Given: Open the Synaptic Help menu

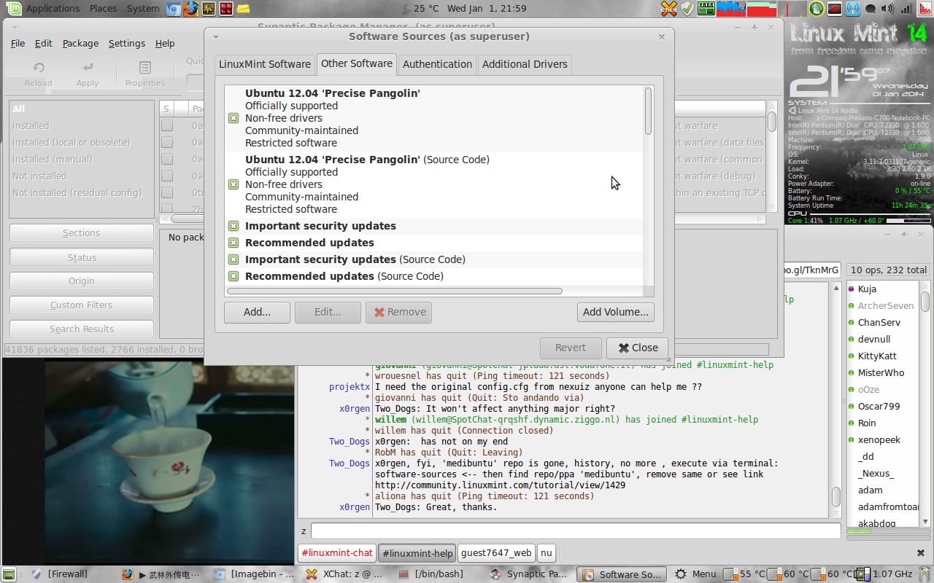Looking at the screenshot, I should pyautogui.click(x=165, y=43).
